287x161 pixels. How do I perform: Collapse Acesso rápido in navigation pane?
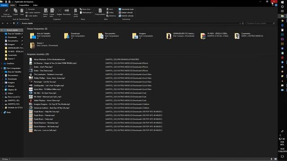pyautogui.click(x=2, y=30)
